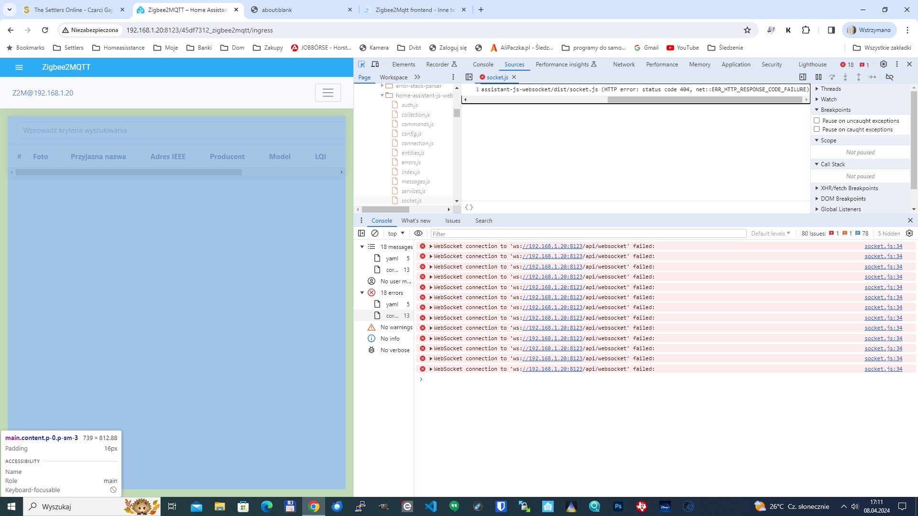Expand the Threads section
This screenshot has width=918, height=516.
click(831, 89)
